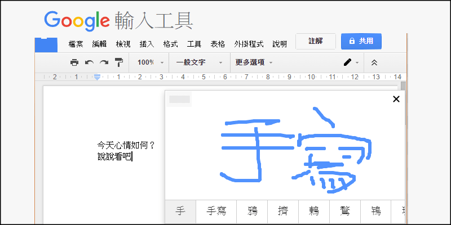Open the 檔案 menu
451x225 pixels.
[x=76, y=44]
